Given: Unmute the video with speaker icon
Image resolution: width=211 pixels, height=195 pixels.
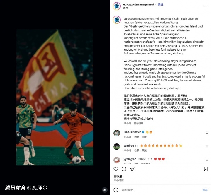Looking at the screenshot, I should click(x=105, y=190).
